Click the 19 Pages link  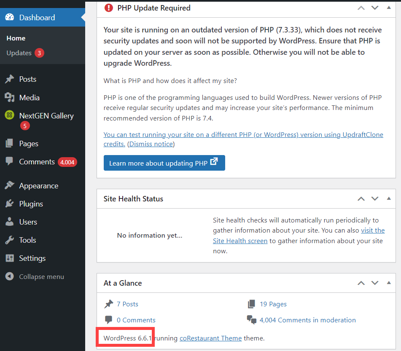point(273,304)
